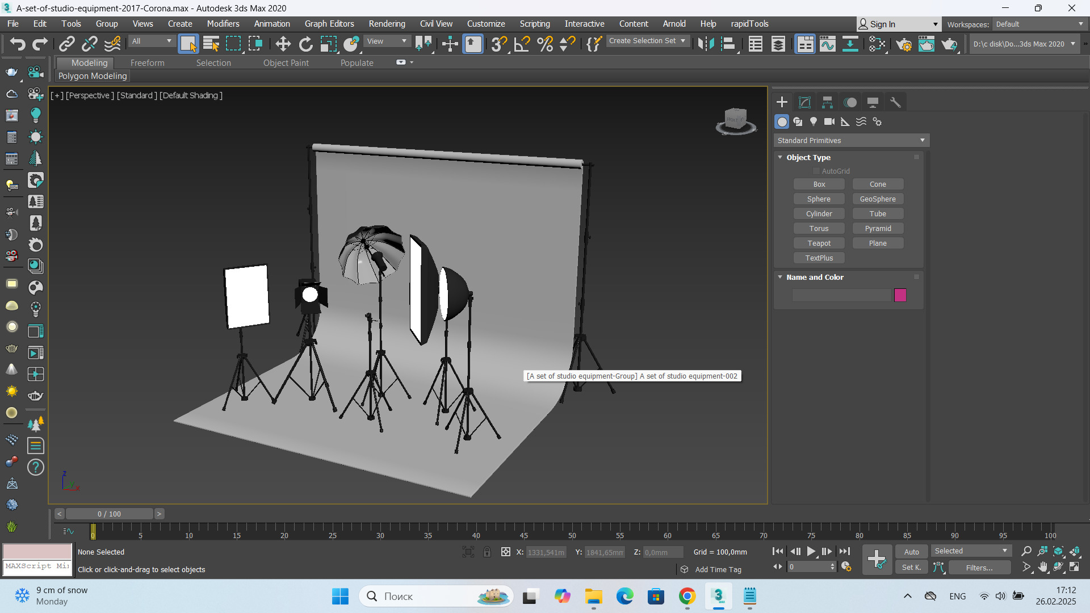
Task: Open the Modifiers menu
Action: tap(223, 23)
